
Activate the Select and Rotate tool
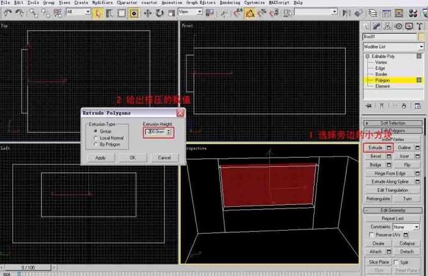[159, 13]
